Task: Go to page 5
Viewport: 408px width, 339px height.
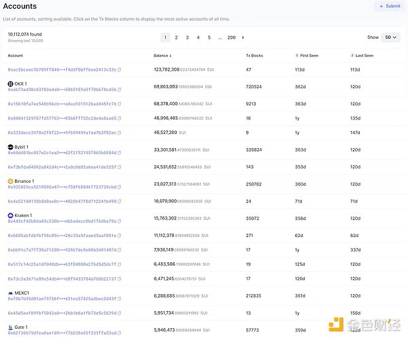Action: (x=209, y=37)
